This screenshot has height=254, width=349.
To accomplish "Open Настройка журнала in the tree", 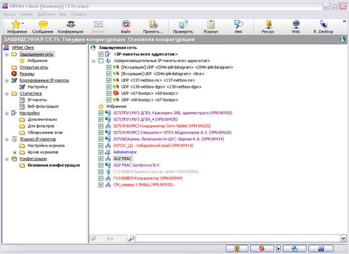I will pyautogui.click(x=46, y=145).
